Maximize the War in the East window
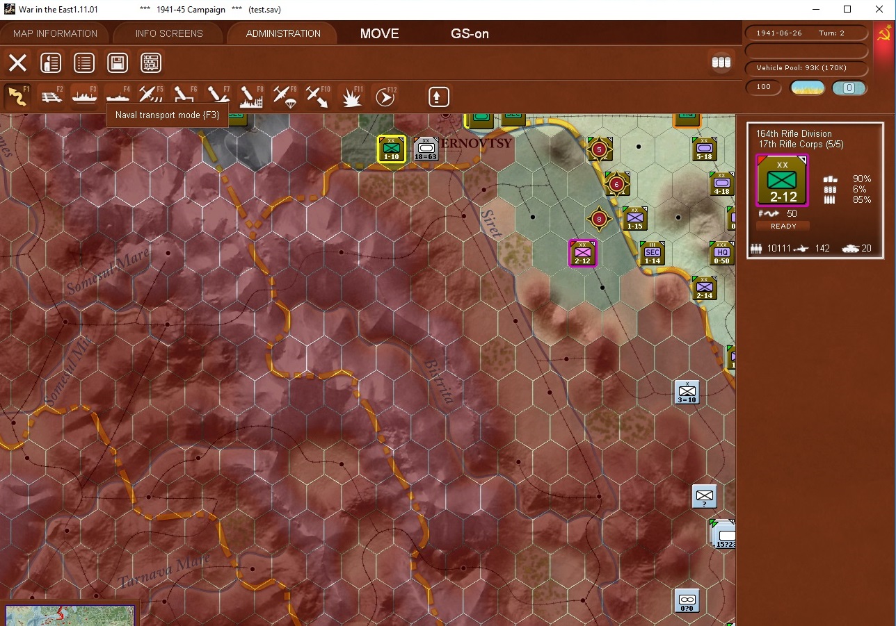Image resolution: width=896 pixels, height=626 pixels. (847, 9)
